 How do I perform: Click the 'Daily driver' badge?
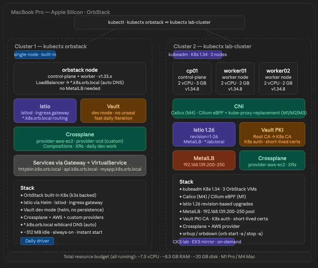pos(37,241)
